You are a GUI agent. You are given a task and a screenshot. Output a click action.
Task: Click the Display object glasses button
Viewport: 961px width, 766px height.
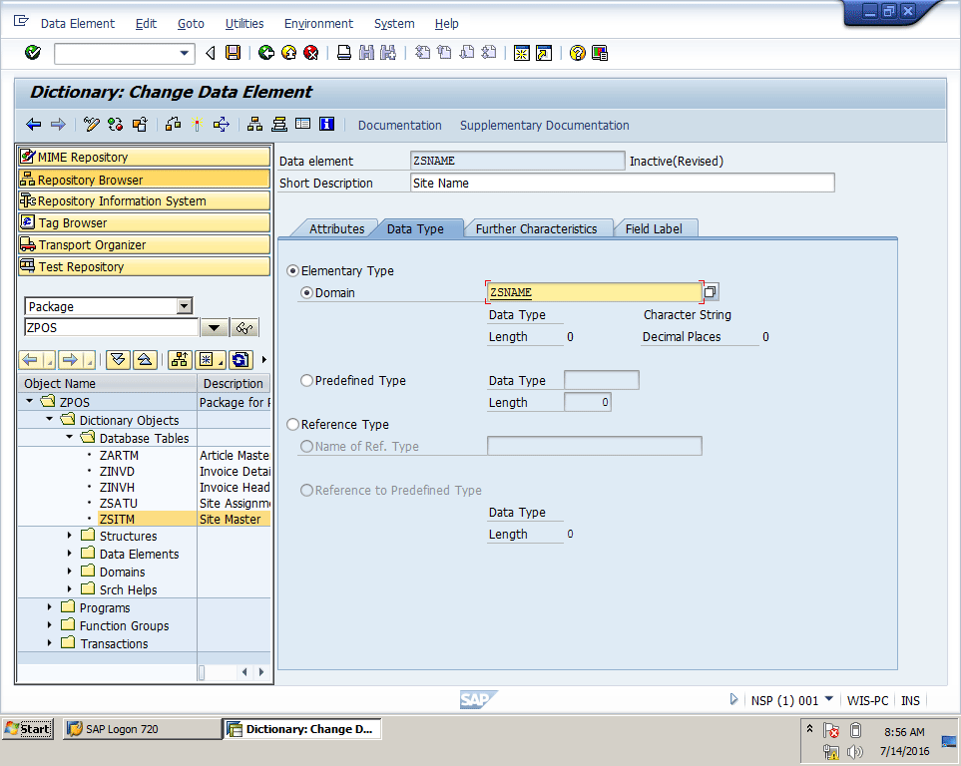tap(244, 328)
